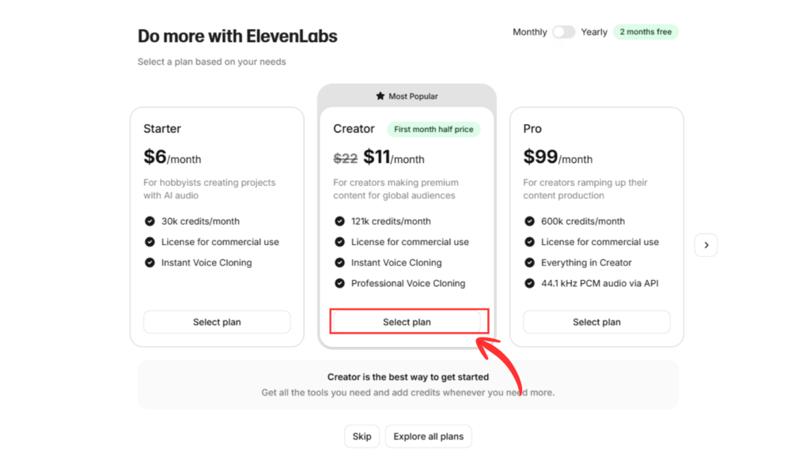810x472 pixels.
Task: Click the 2 months free badge
Action: click(645, 32)
